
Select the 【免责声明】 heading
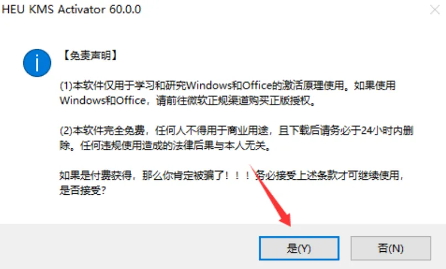90,55
